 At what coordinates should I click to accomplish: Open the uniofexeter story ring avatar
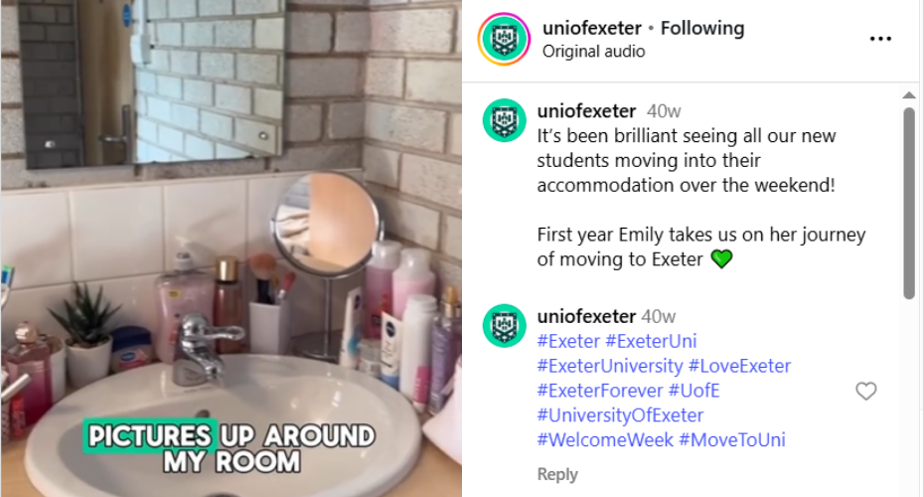[504, 39]
